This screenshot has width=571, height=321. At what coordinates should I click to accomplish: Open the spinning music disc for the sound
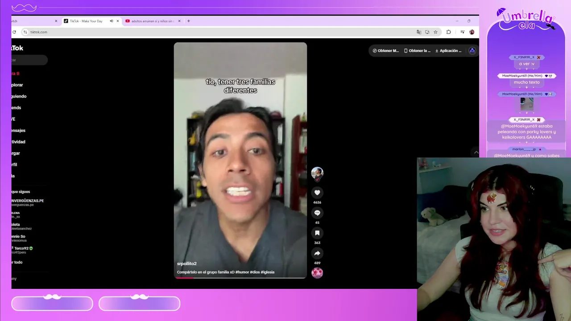[317, 272]
